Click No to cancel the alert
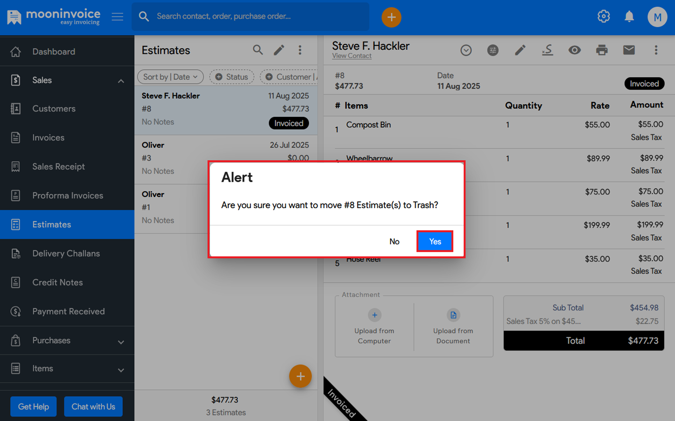This screenshot has height=421, width=675. (x=394, y=241)
